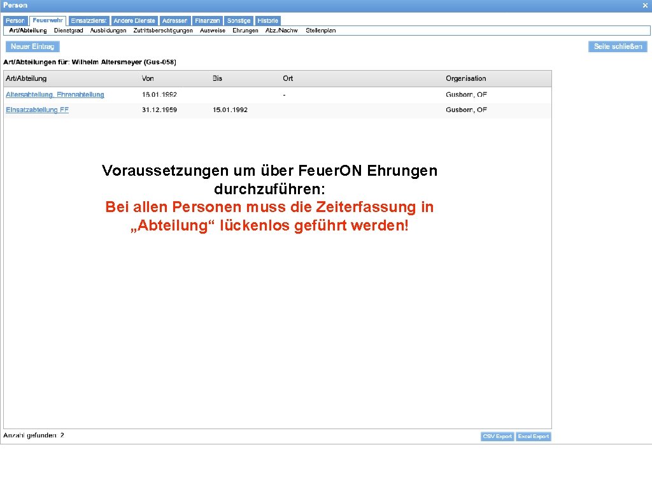Sort by the Bis column header
652x489 pixels.
pyautogui.click(x=218, y=78)
